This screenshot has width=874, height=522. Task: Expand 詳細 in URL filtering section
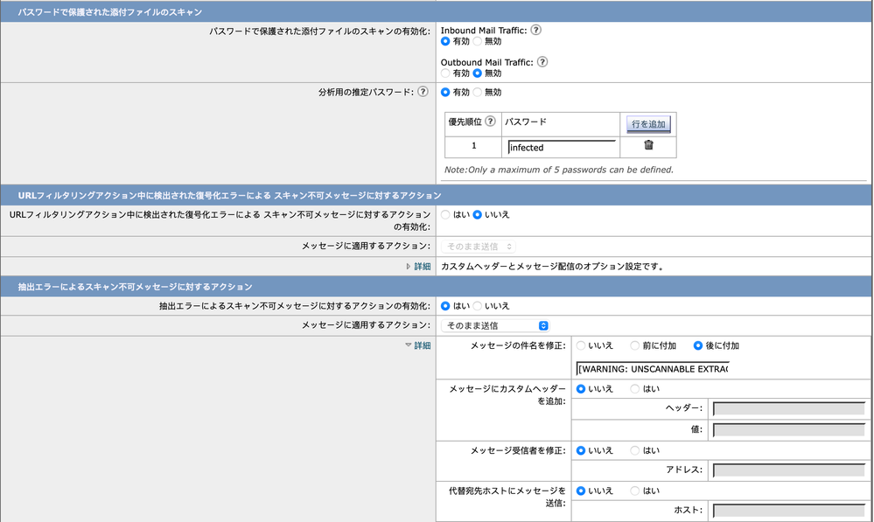click(x=418, y=267)
